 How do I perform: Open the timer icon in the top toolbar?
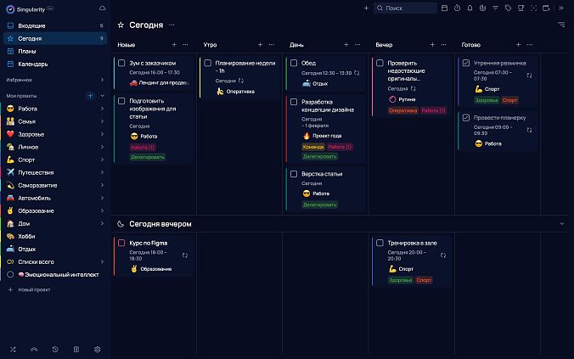point(457,8)
